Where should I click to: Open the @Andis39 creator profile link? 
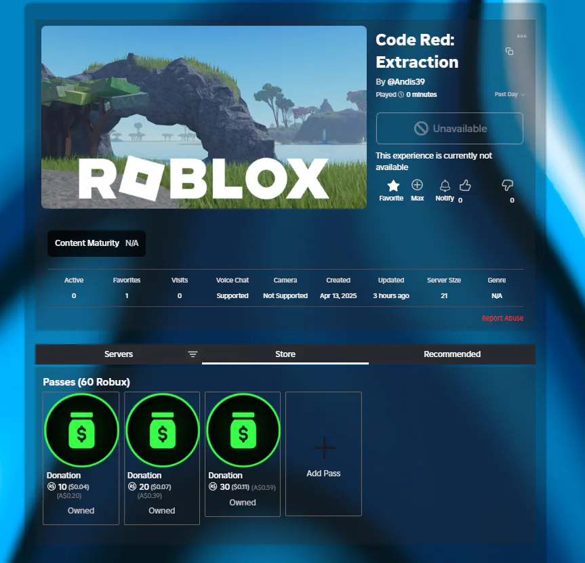(406, 82)
